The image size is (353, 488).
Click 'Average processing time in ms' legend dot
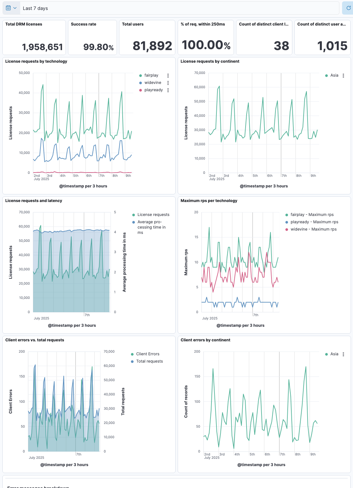134,222
